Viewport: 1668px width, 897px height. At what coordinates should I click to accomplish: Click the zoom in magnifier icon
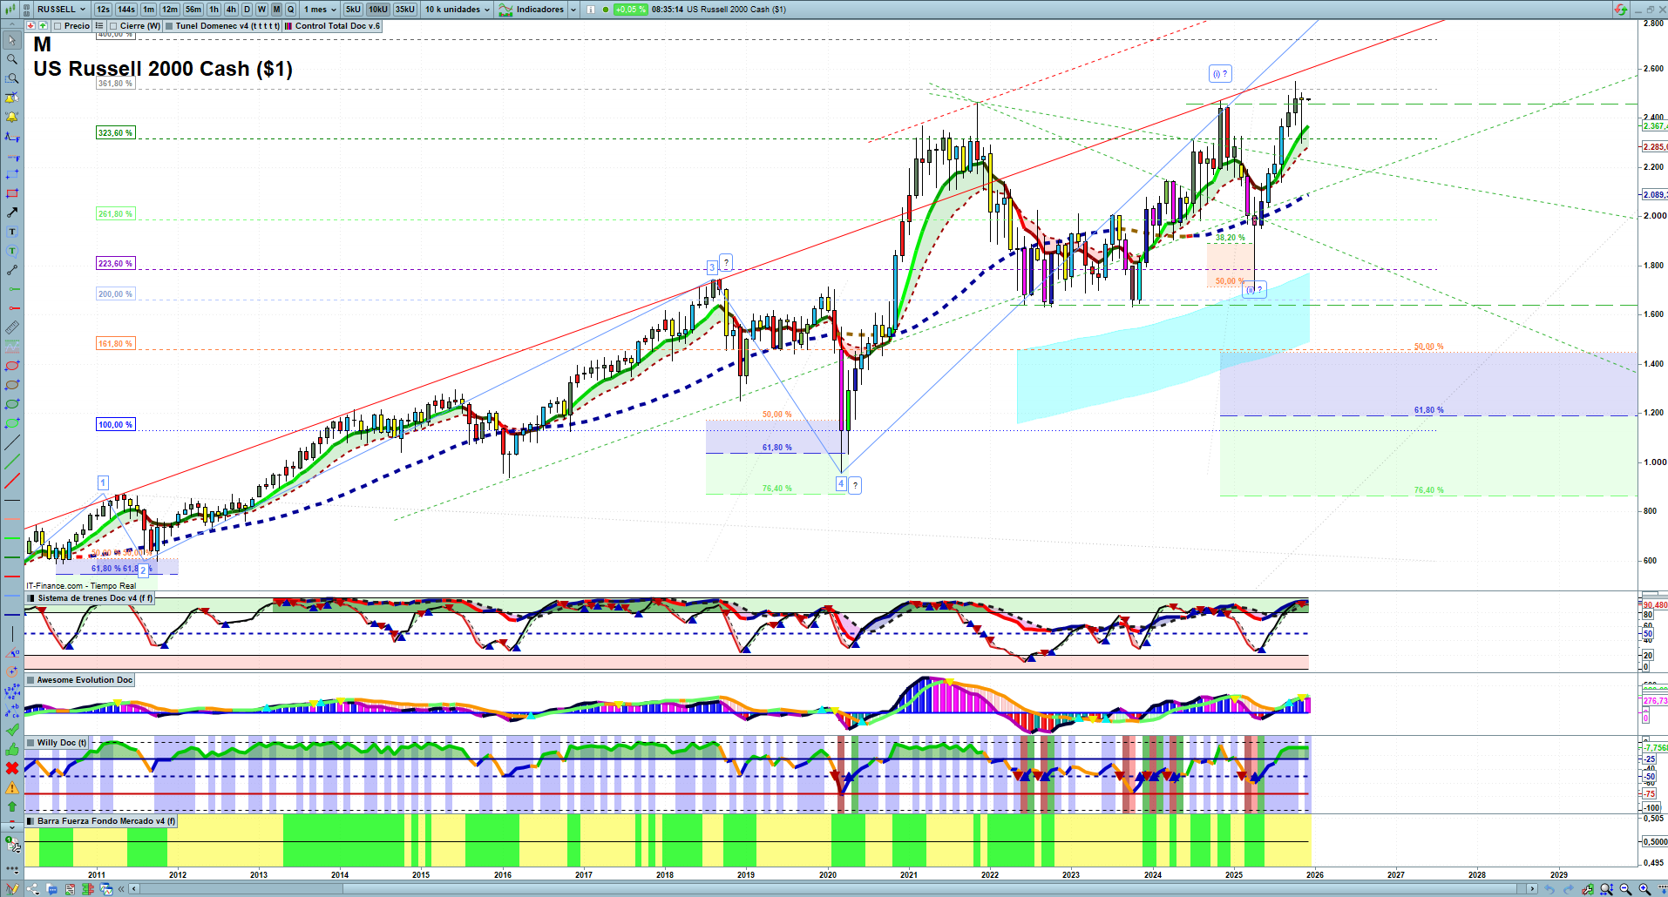tap(1644, 889)
